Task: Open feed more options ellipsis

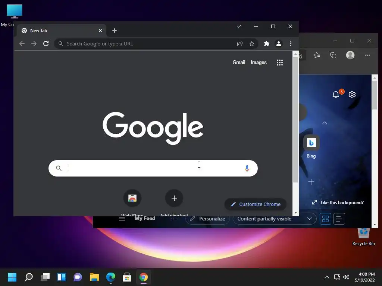Action: tap(174, 219)
